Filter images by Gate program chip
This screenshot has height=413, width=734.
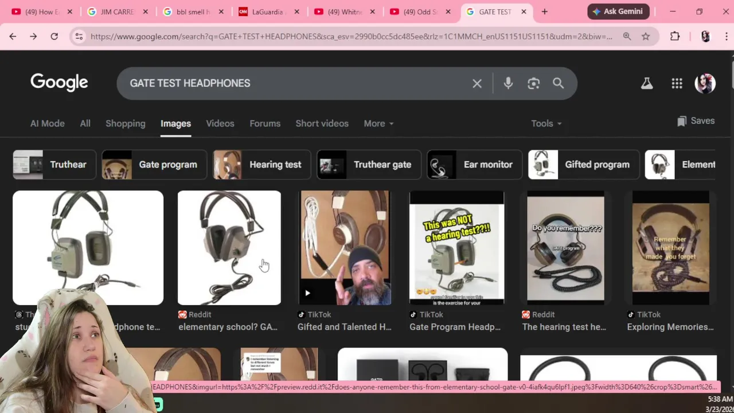[154, 165]
